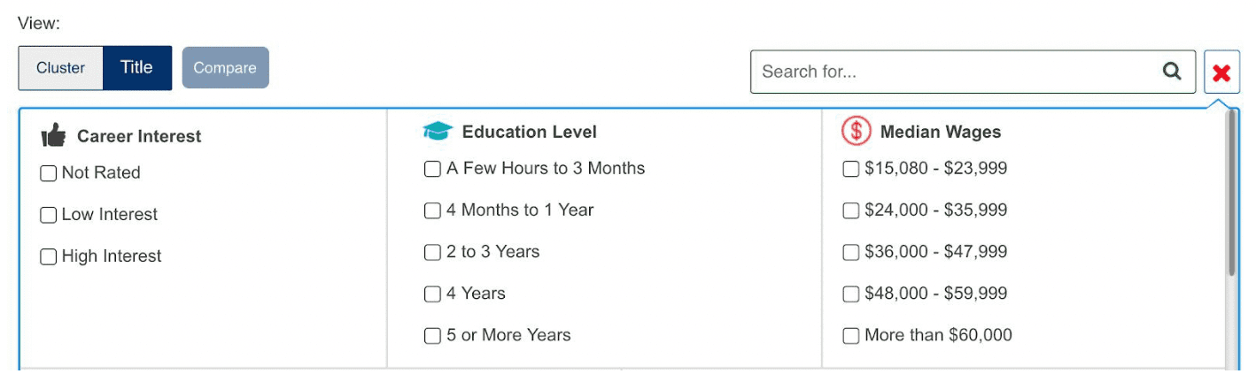
Task: Click the dollar sign Median Wages icon
Action: pos(857,132)
